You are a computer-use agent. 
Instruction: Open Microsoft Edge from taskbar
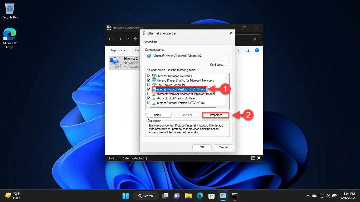click(200, 196)
